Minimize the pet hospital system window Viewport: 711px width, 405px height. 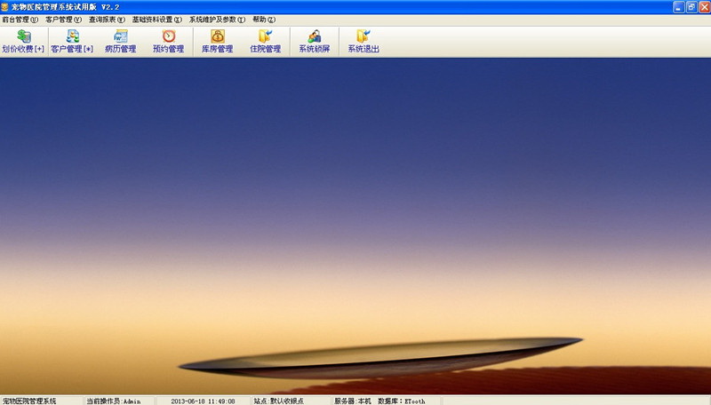[x=677, y=6]
